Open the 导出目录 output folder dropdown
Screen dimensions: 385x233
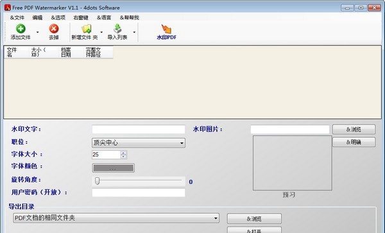click(116, 218)
